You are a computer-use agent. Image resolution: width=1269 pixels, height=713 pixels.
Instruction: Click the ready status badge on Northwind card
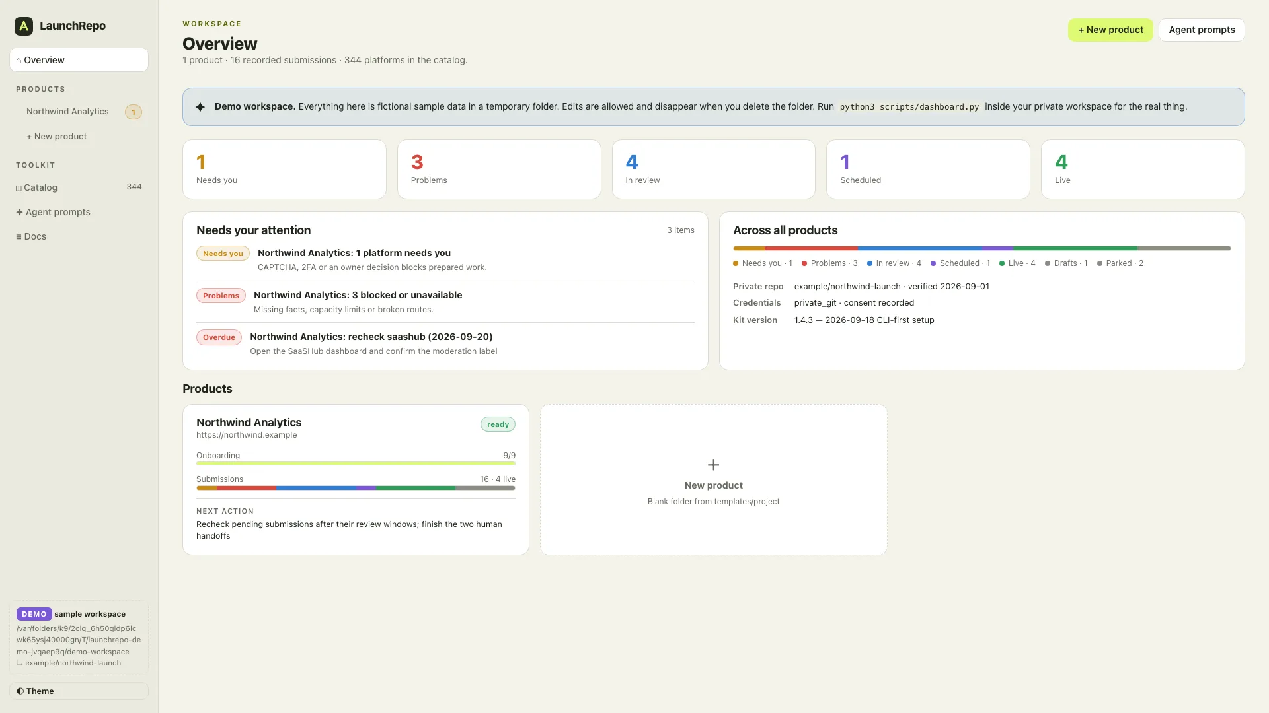pyautogui.click(x=498, y=424)
